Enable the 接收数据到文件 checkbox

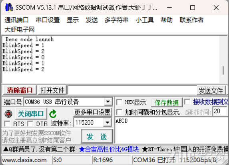click(x=187, y=102)
